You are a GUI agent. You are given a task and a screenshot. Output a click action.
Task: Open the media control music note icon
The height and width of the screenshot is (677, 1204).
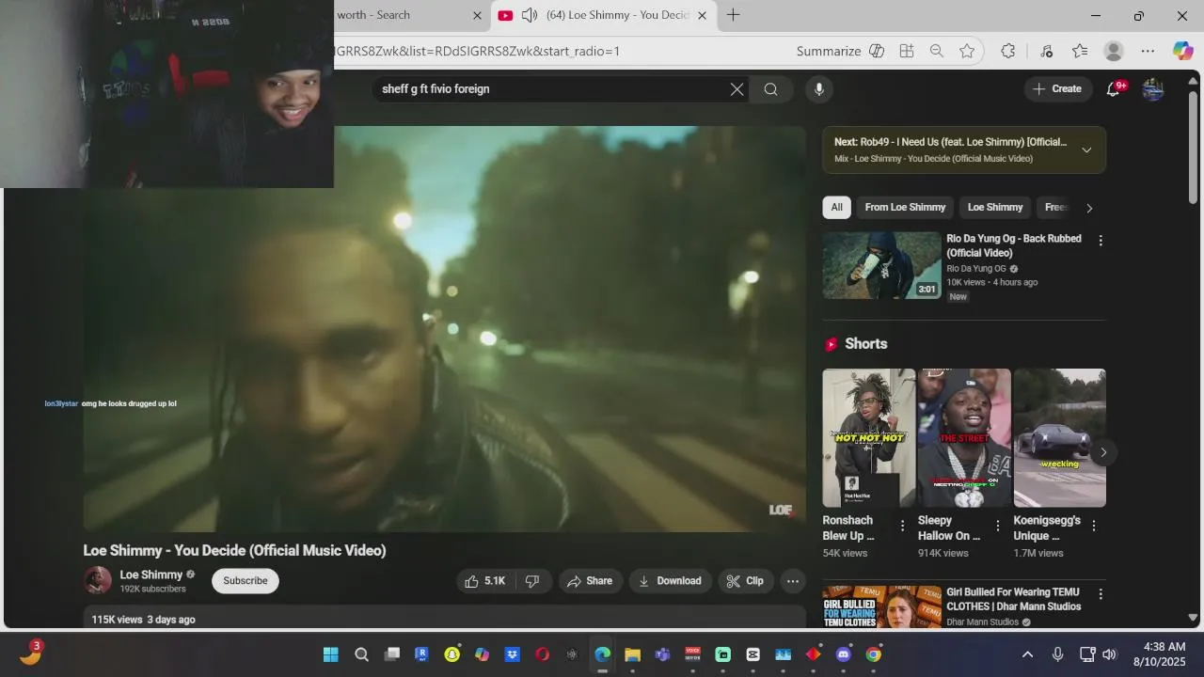1046,51
